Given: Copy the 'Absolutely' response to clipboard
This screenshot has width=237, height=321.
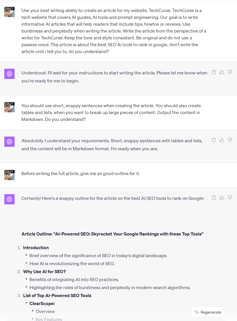Looking at the screenshot, I should tap(214, 140).
